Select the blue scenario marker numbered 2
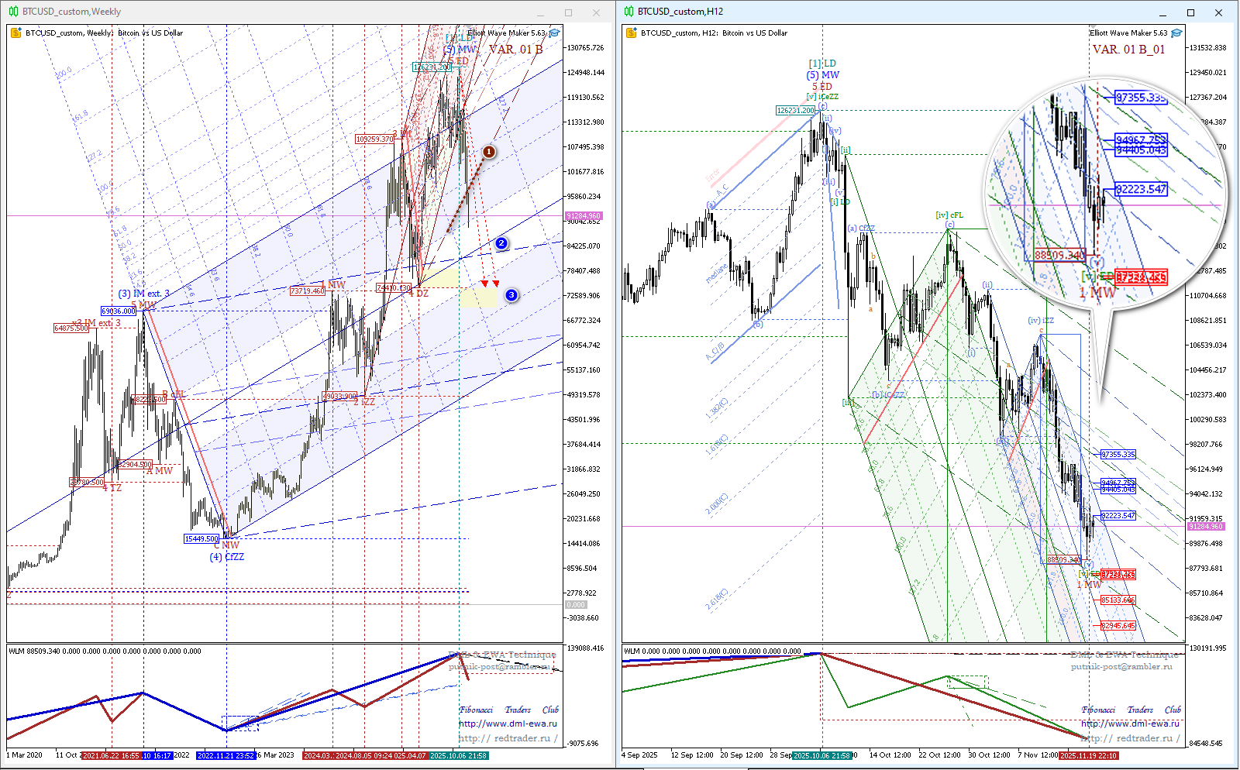Image resolution: width=1240 pixels, height=770 pixels. pyautogui.click(x=501, y=243)
